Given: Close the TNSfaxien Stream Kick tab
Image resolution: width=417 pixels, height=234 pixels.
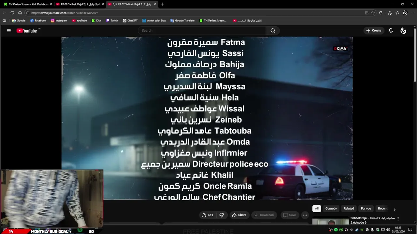Looking at the screenshot, I should tap(51, 4).
